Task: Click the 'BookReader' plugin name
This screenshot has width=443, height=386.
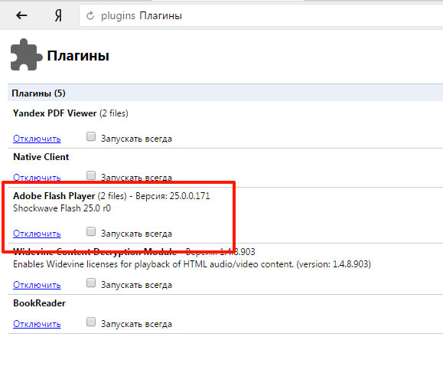Action: (39, 303)
